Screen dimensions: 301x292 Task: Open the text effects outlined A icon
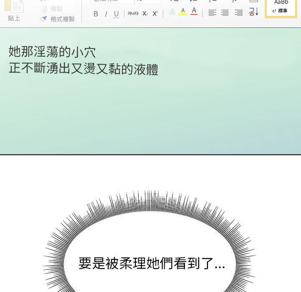coord(172,12)
